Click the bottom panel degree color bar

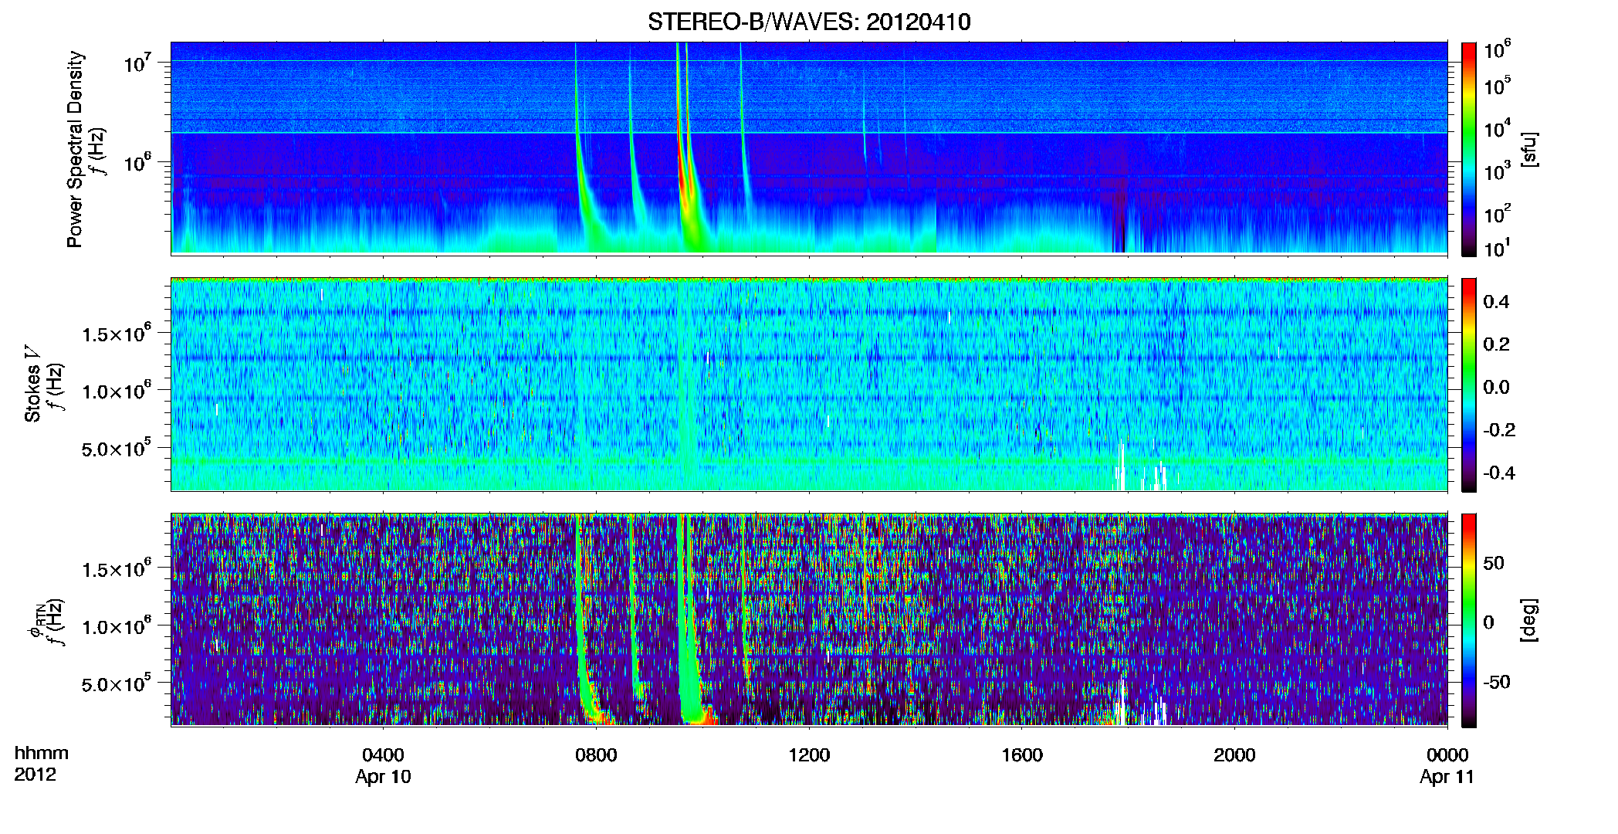coord(1469,620)
